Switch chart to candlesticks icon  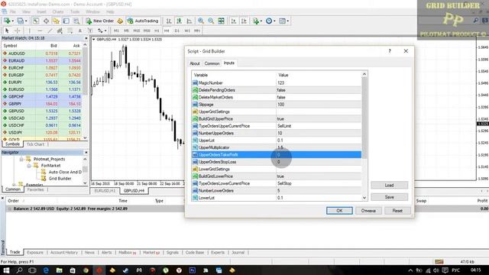tap(179, 21)
